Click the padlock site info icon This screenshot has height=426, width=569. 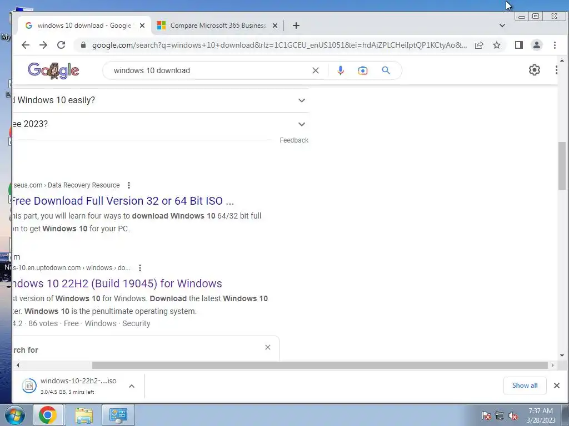click(x=83, y=45)
